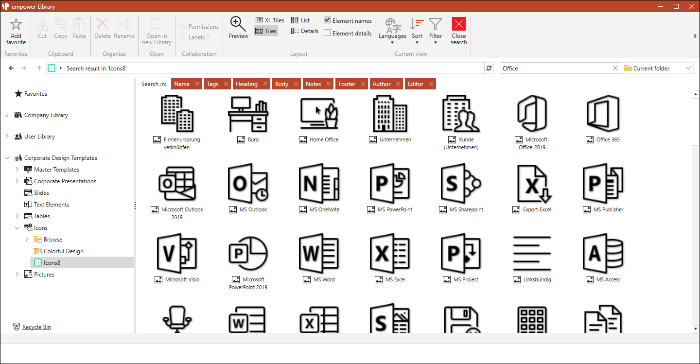Add the current item as a favorite
700x364 pixels.
(16, 32)
